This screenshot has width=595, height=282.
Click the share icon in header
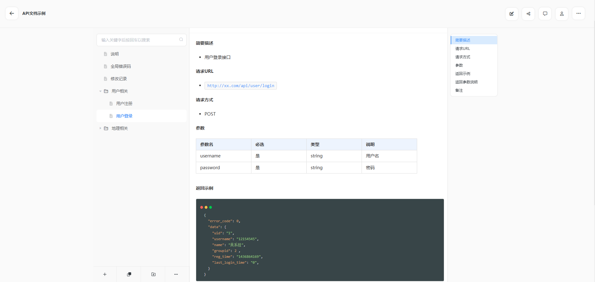coord(528,14)
